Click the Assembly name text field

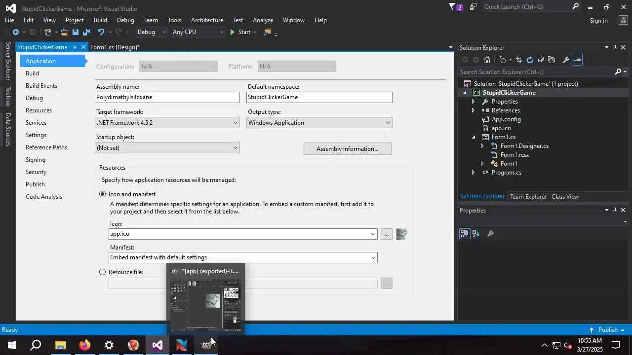(167, 98)
